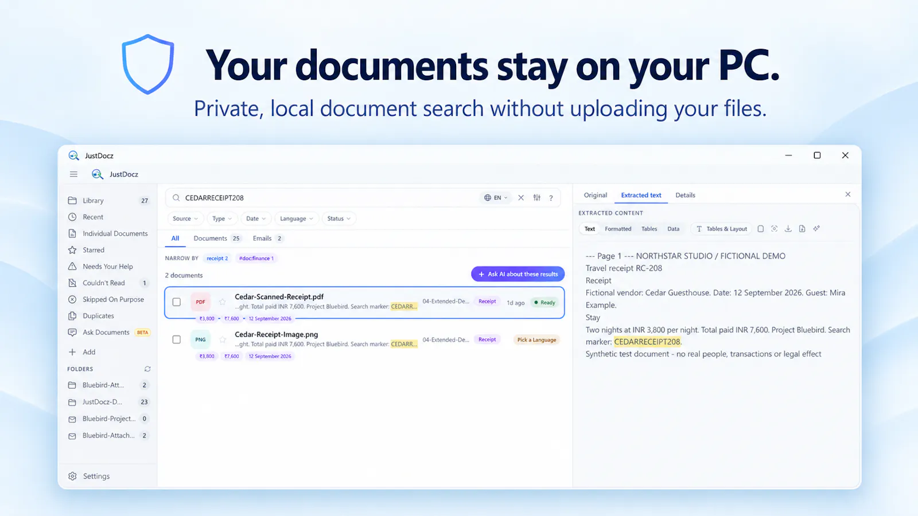
Task: Open the hamburger menu next to JustDocz
Action: pos(73,174)
